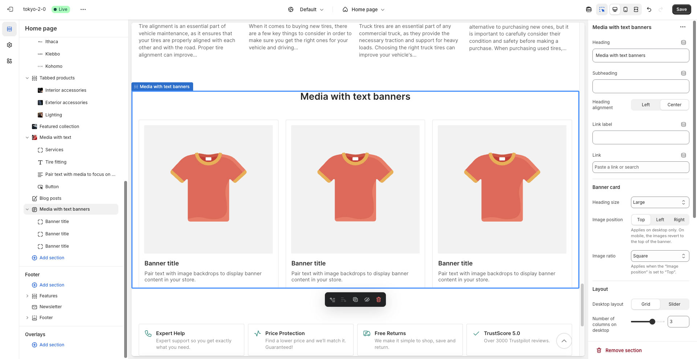Image resolution: width=697 pixels, height=359 pixels.
Task: Open the Heading size dropdown
Action: (660, 202)
